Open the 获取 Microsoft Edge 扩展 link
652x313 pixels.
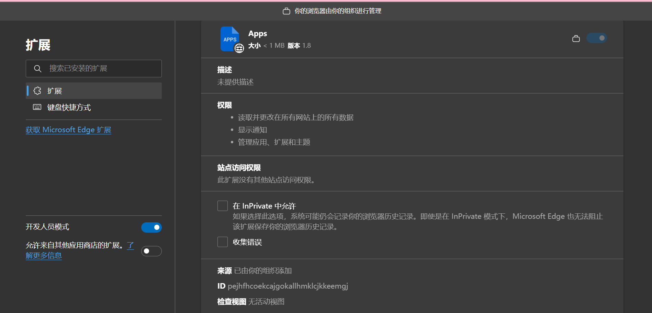pos(68,130)
